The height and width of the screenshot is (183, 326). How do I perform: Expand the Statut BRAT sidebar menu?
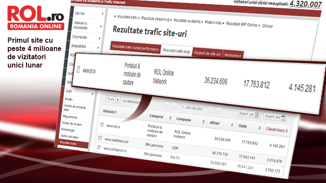coord(85,47)
